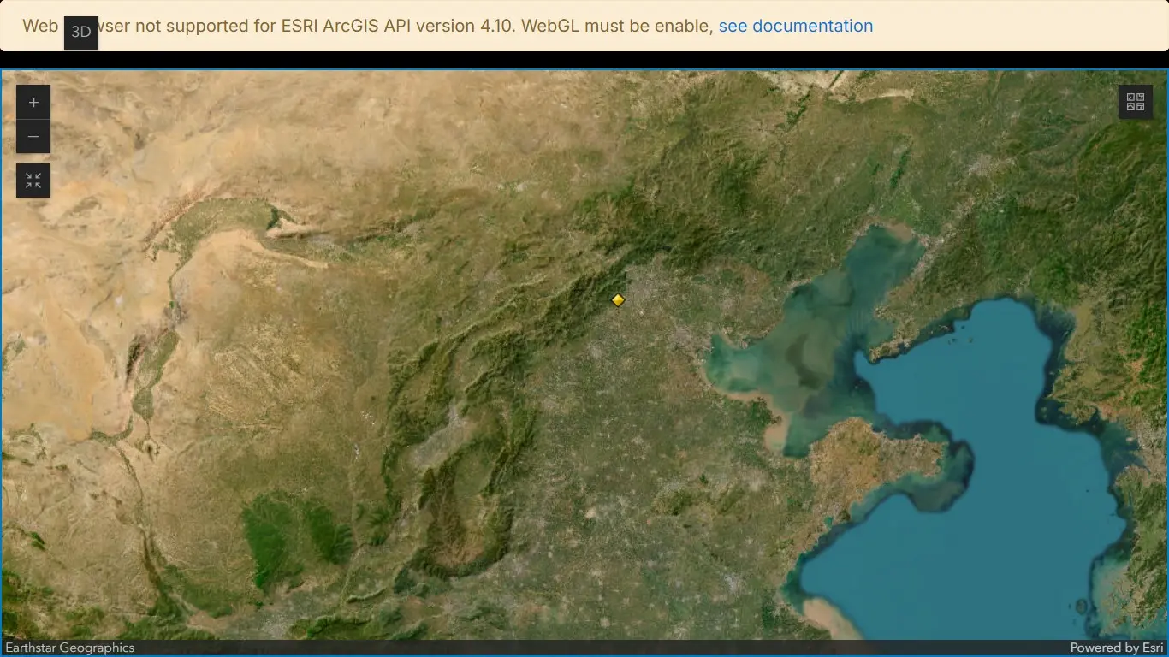Click the word 'Web' in the banner
Screen dimensions: 1169x657
coord(40,26)
